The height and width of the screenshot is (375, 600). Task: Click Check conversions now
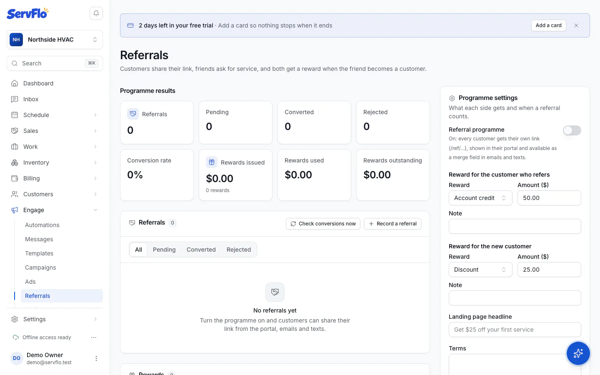[x=323, y=224]
